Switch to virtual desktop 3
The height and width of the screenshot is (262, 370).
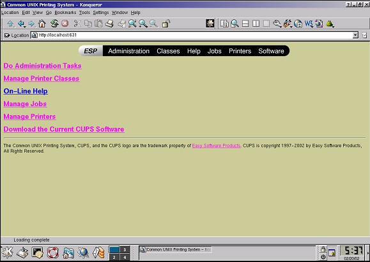click(x=125, y=250)
